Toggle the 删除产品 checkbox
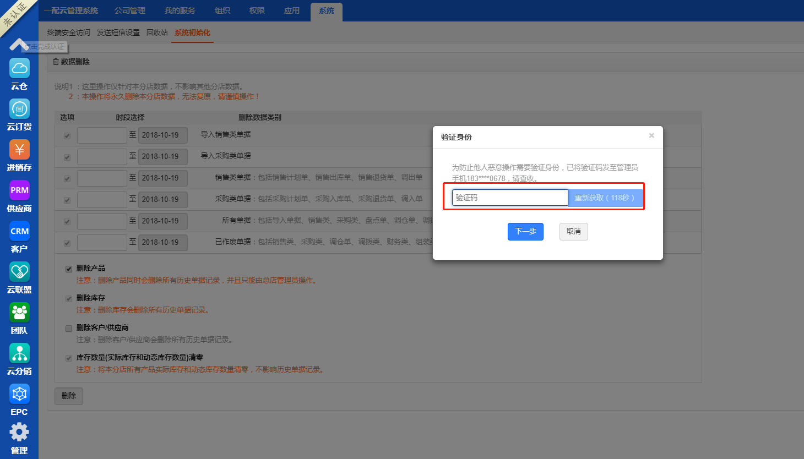804x459 pixels. [69, 269]
